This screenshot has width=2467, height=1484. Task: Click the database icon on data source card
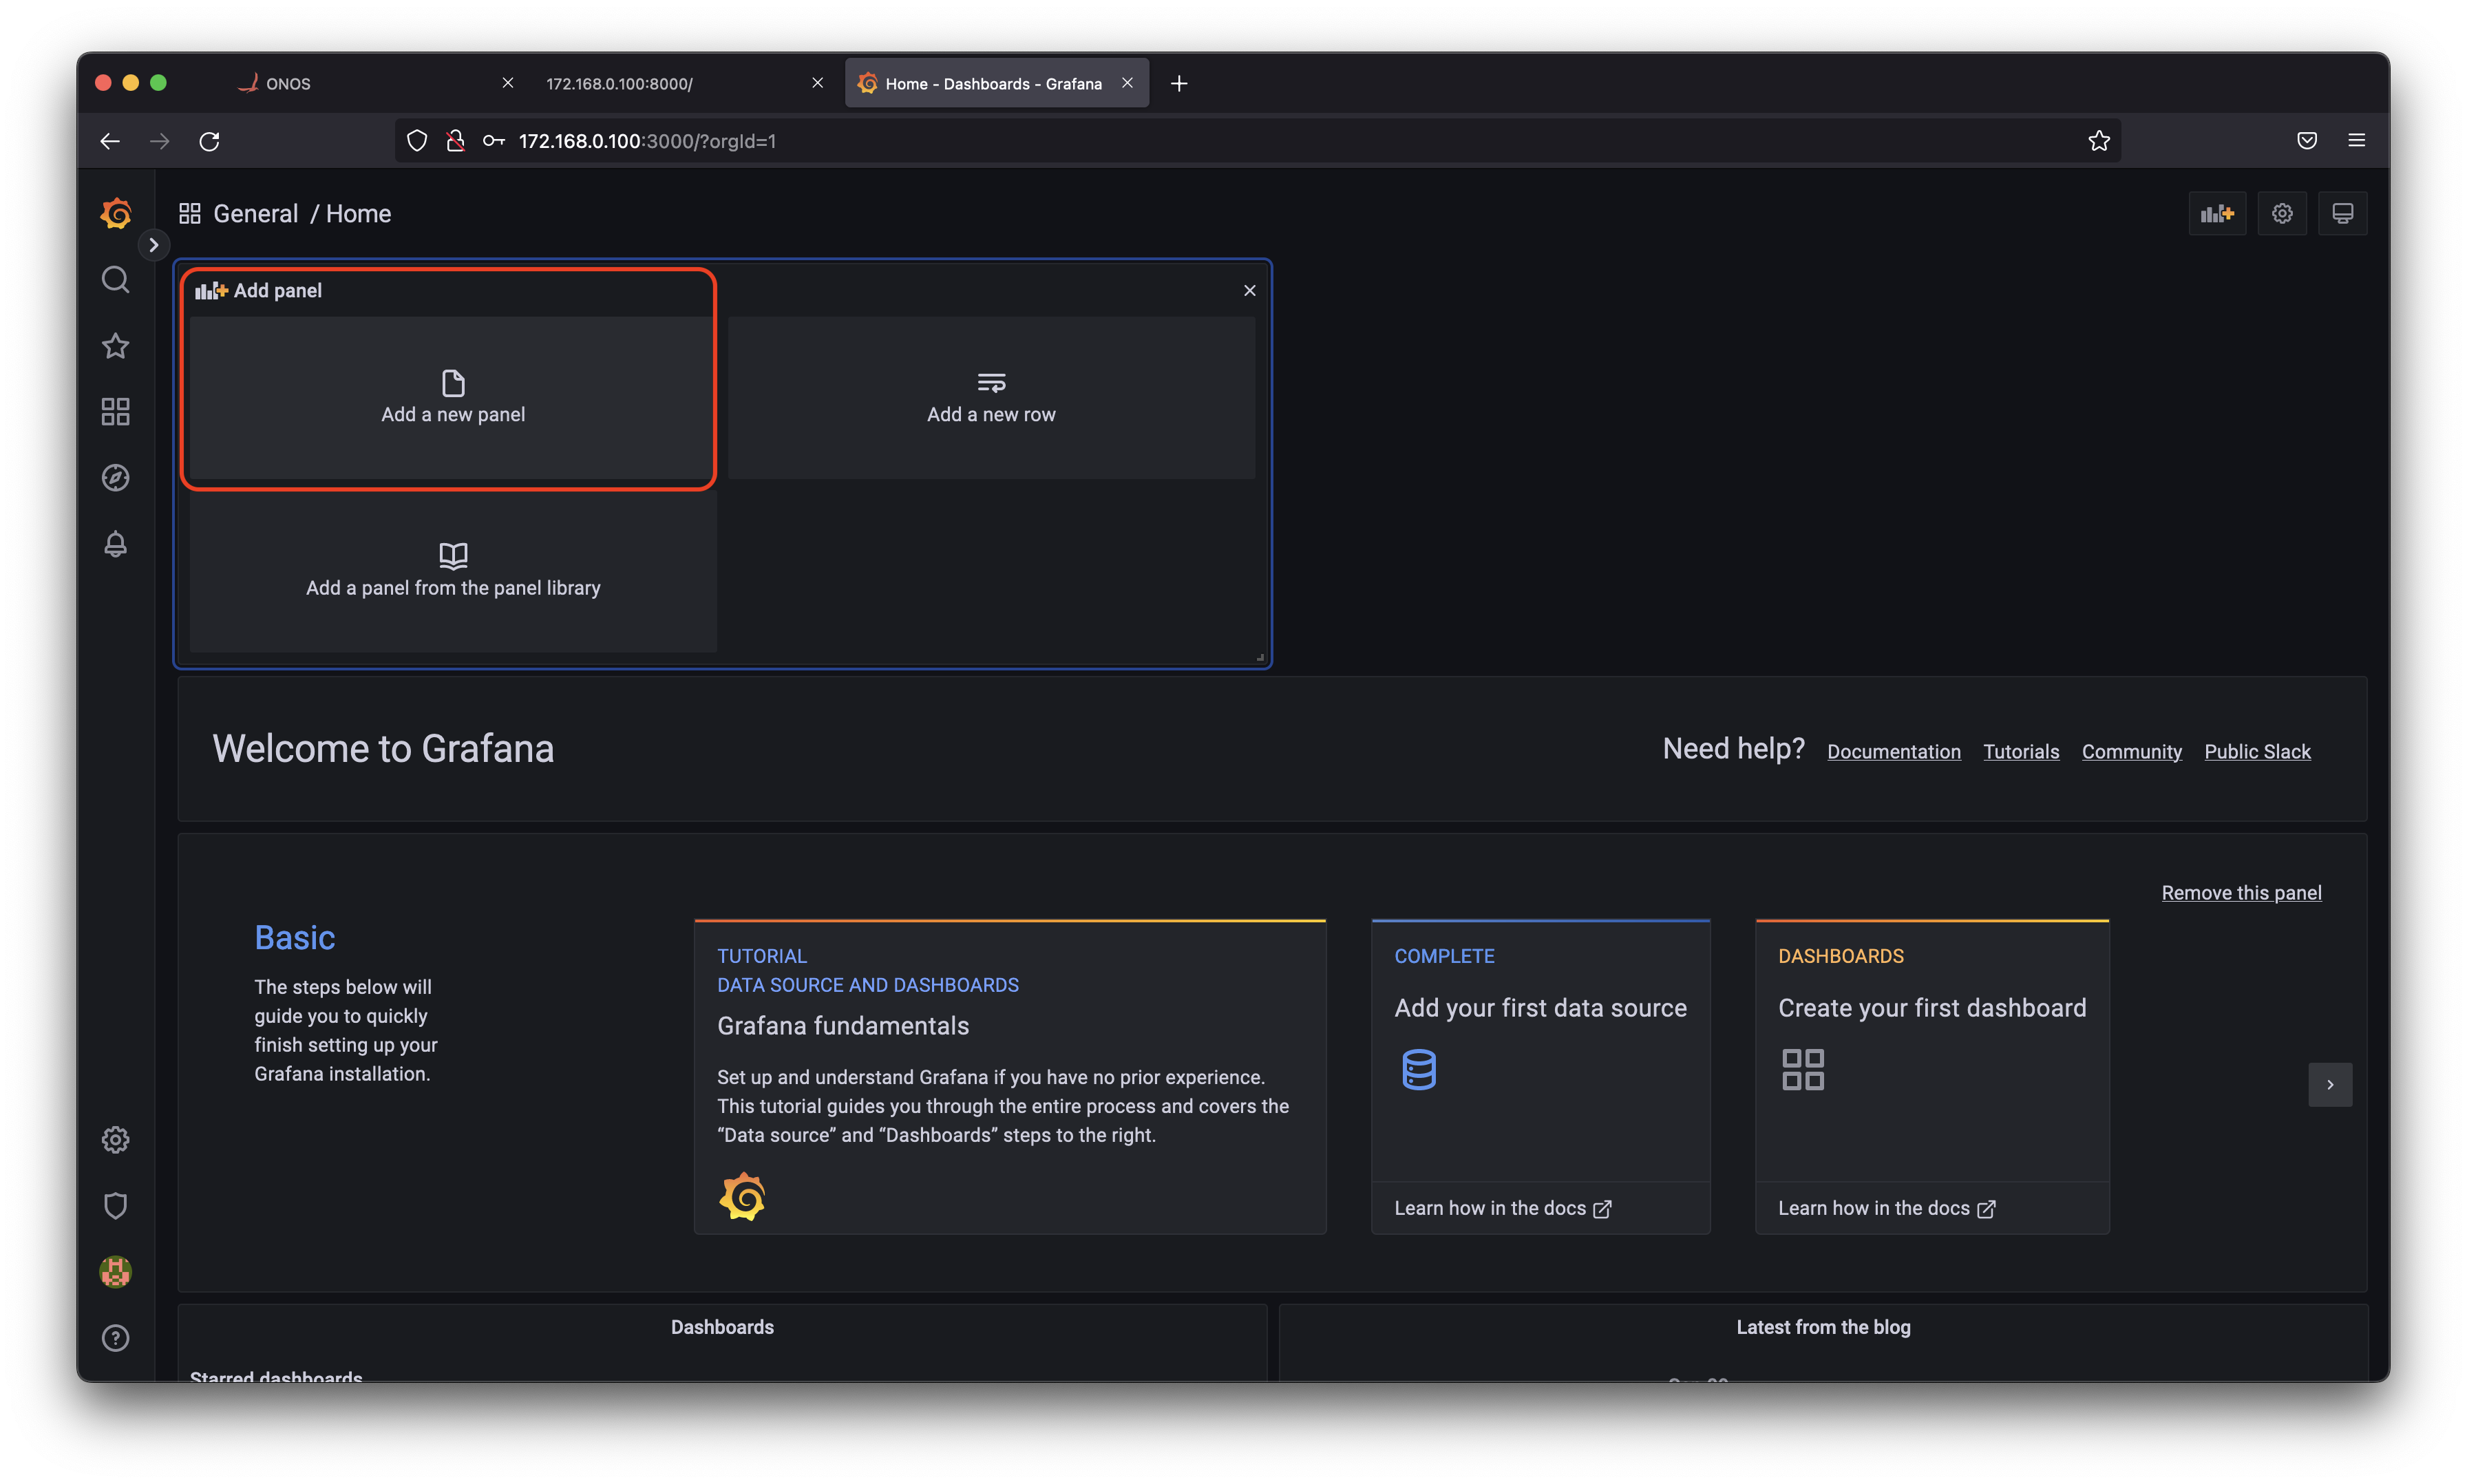point(1419,1069)
